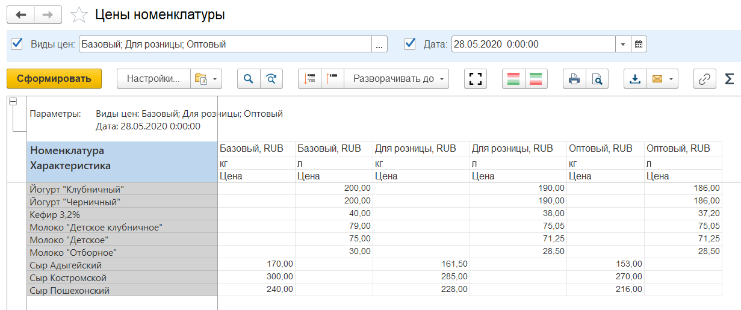Open print preview icon
Screen dimensions: 741x310
click(597, 79)
